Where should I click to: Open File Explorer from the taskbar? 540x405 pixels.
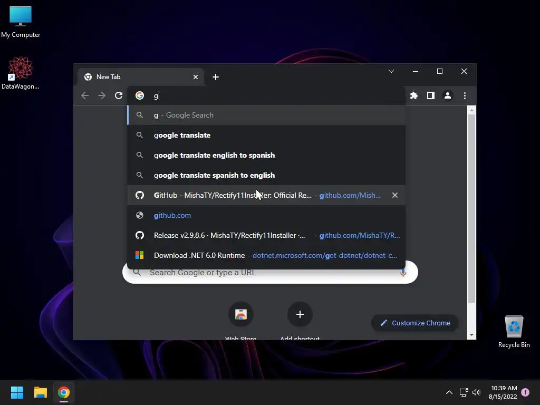[x=40, y=392]
